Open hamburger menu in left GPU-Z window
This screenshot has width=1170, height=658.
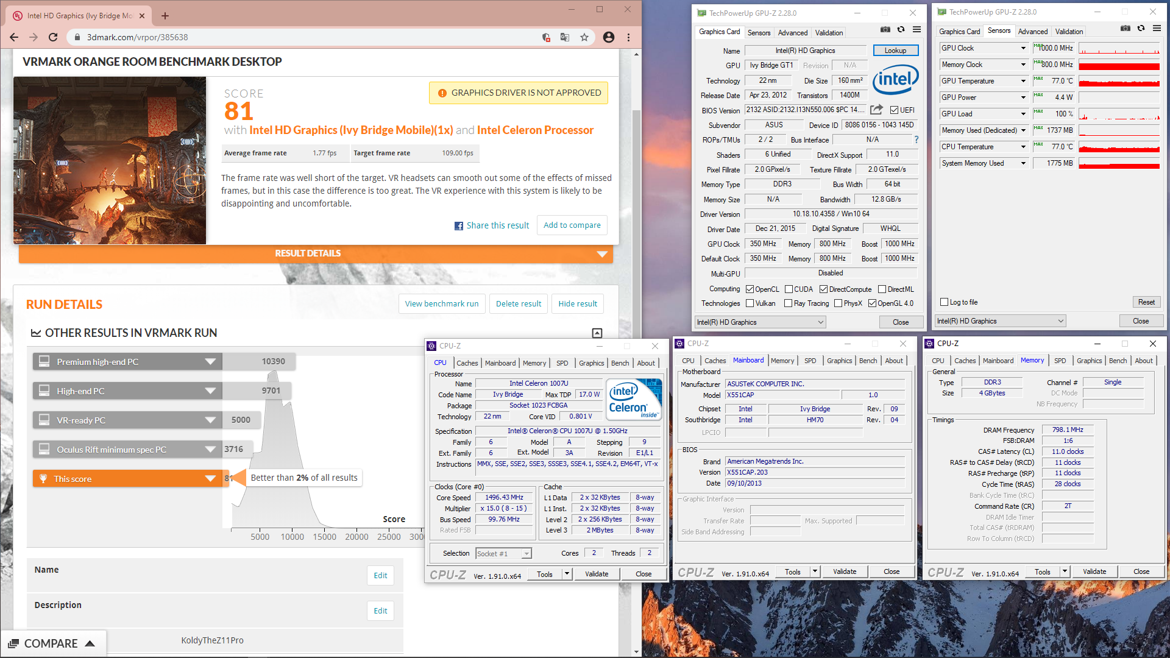coord(916,29)
